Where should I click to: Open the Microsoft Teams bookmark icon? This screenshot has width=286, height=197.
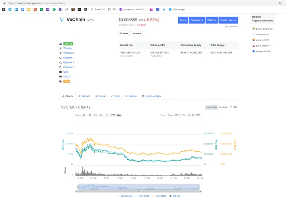(60, 10)
